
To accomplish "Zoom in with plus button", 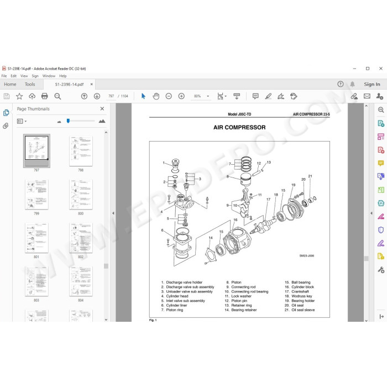I will 181,96.
